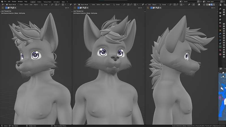Switch to the Bake workspace tab

tap(63, 2)
